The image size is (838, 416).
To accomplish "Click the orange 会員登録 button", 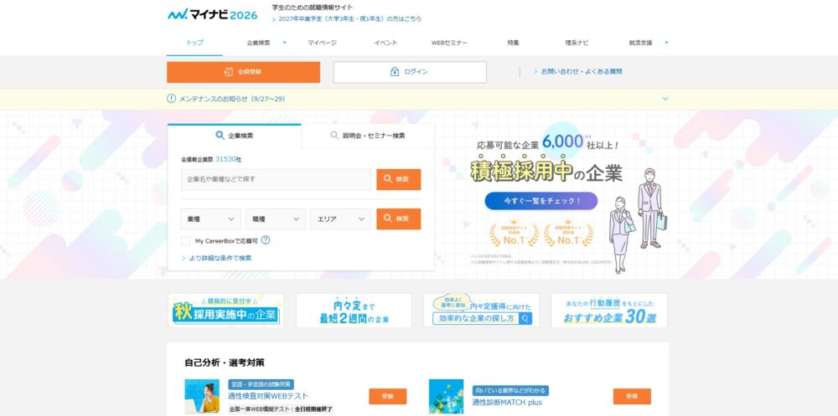I will pos(243,72).
